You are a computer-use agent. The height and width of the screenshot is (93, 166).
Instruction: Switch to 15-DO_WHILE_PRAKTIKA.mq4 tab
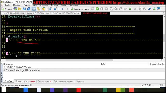coord(66,13)
